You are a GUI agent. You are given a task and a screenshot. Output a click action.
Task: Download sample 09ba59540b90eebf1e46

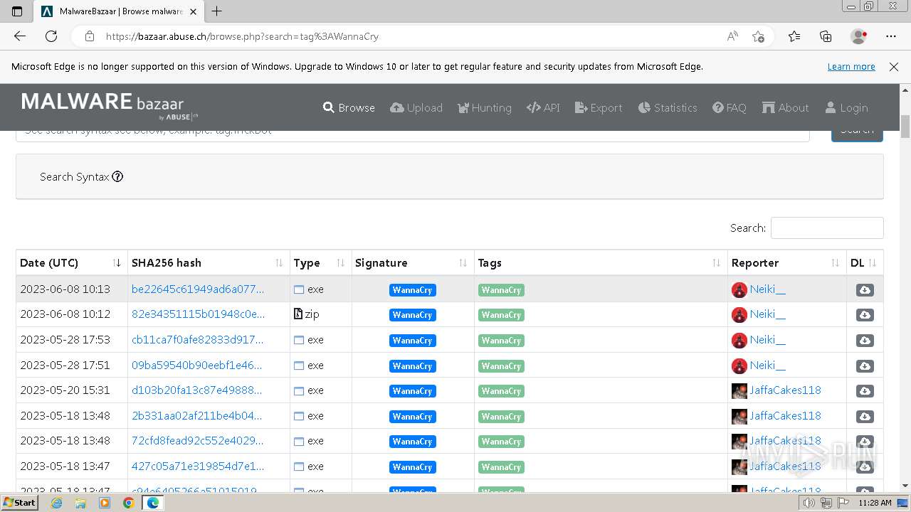(x=865, y=366)
